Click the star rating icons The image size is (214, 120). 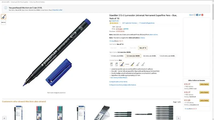click(114, 23)
